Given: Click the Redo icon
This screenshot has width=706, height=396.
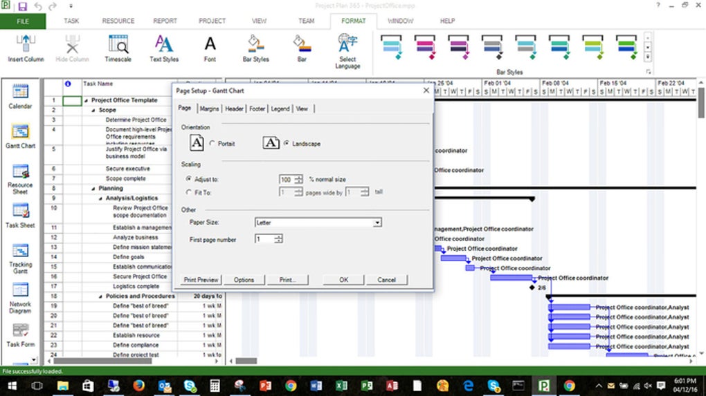Looking at the screenshot, I should [53, 6].
